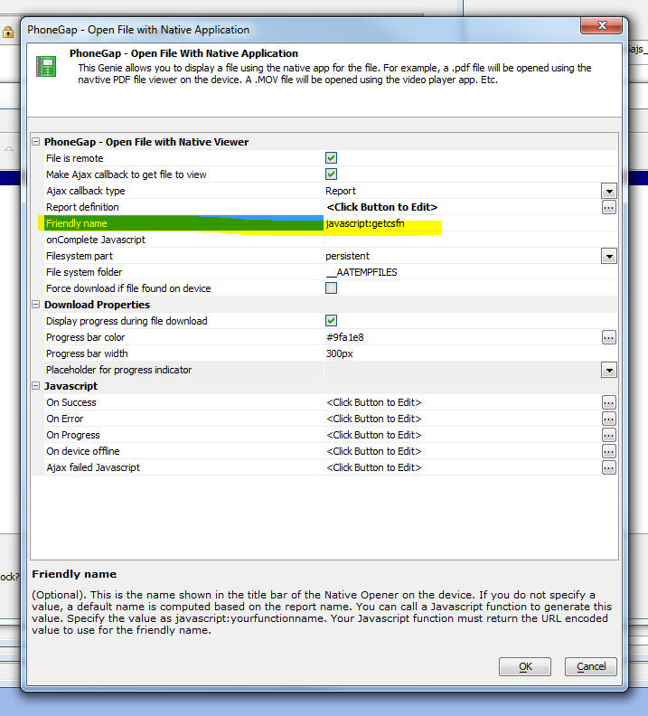Select Placeholder for progress indicator label
Image resolution: width=648 pixels, height=716 pixels.
[x=118, y=370]
